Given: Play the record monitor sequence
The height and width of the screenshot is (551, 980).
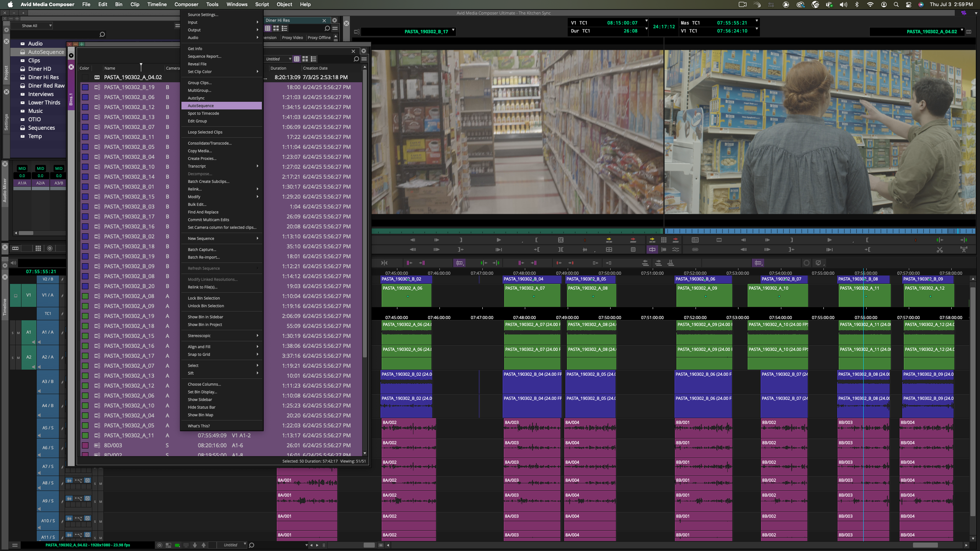Looking at the screenshot, I should pyautogui.click(x=829, y=240).
